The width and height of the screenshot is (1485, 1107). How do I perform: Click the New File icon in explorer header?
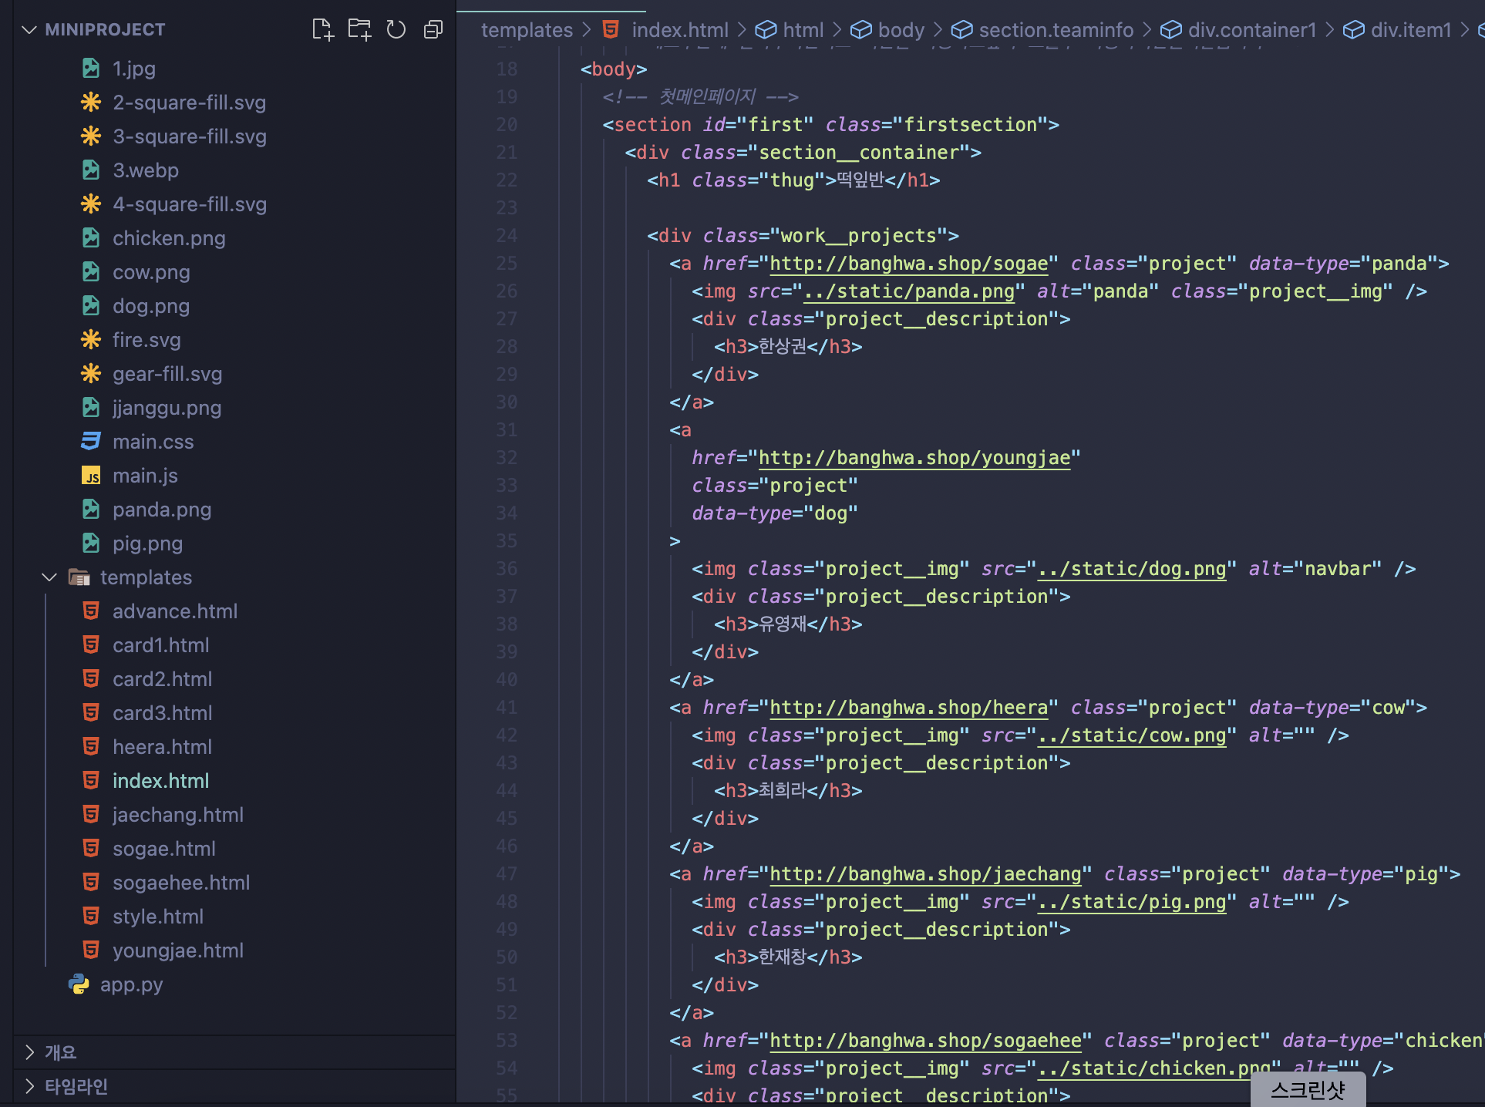(322, 30)
